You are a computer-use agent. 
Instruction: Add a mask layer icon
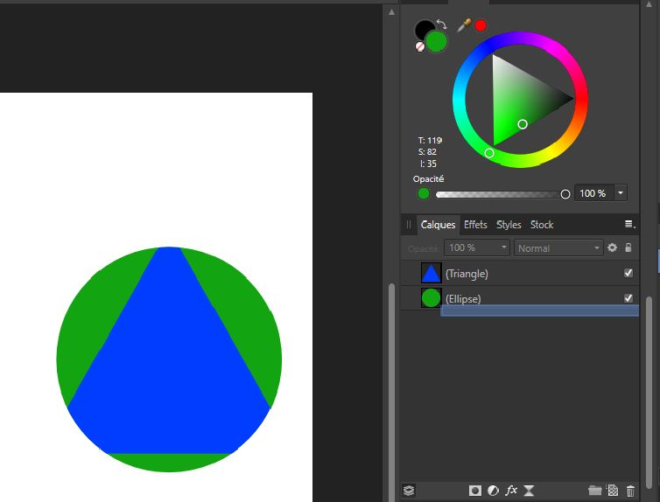pos(474,491)
